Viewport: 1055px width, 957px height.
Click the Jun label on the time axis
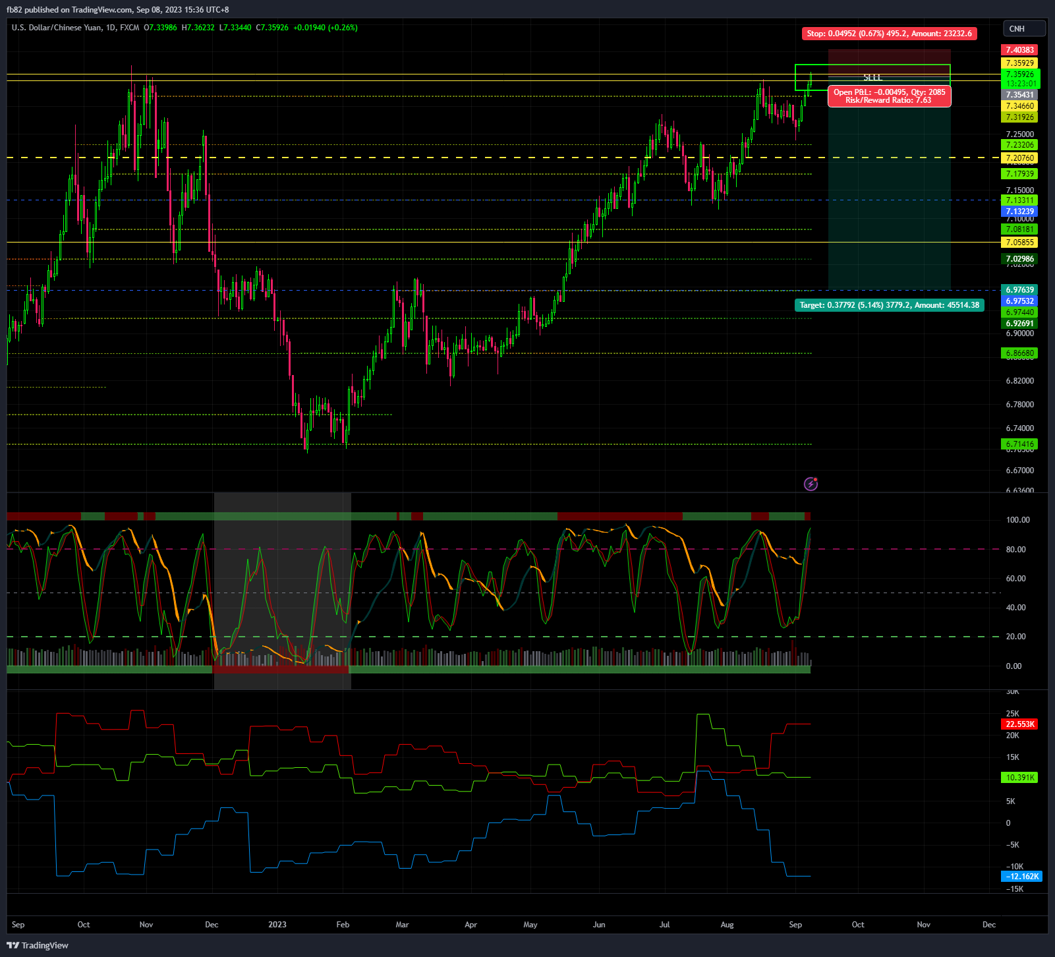point(599,925)
